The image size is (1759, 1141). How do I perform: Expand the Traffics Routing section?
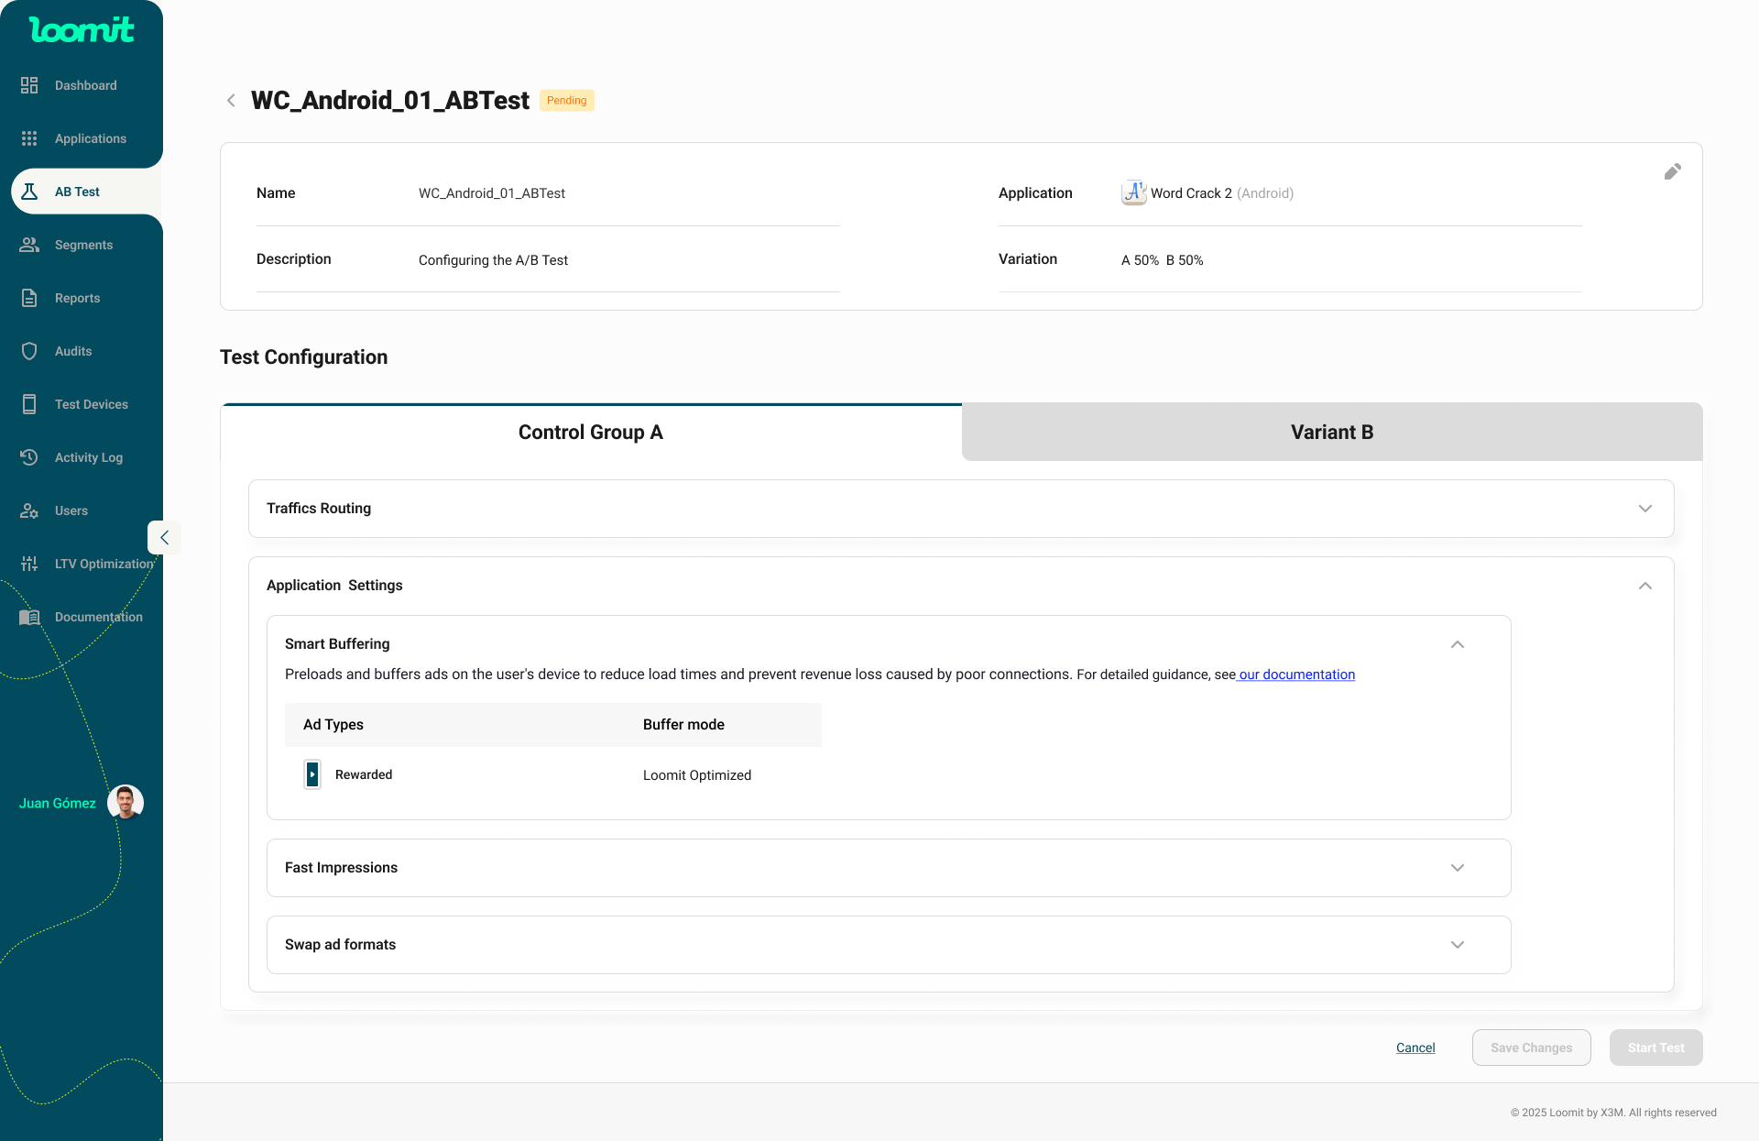pos(1644,509)
